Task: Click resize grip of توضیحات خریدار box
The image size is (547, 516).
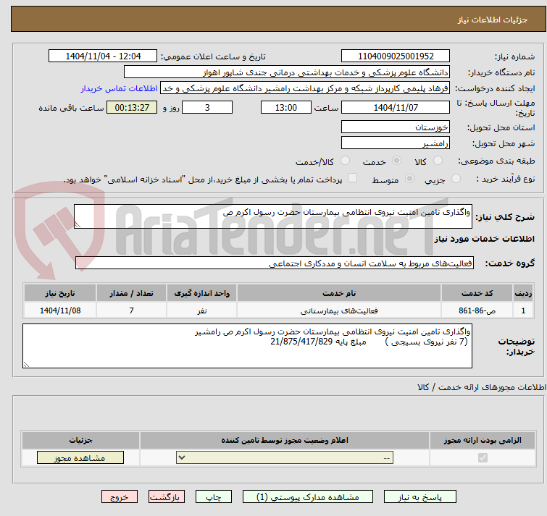Action: tap(26, 365)
